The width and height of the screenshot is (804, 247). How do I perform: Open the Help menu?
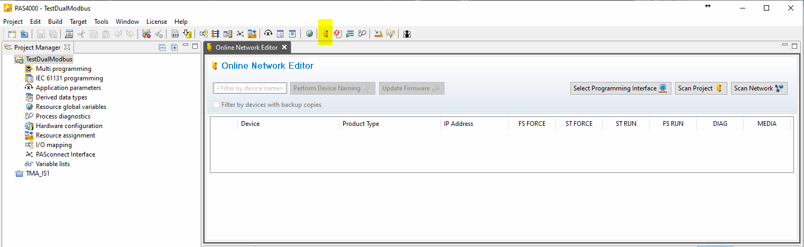[x=181, y=22]
